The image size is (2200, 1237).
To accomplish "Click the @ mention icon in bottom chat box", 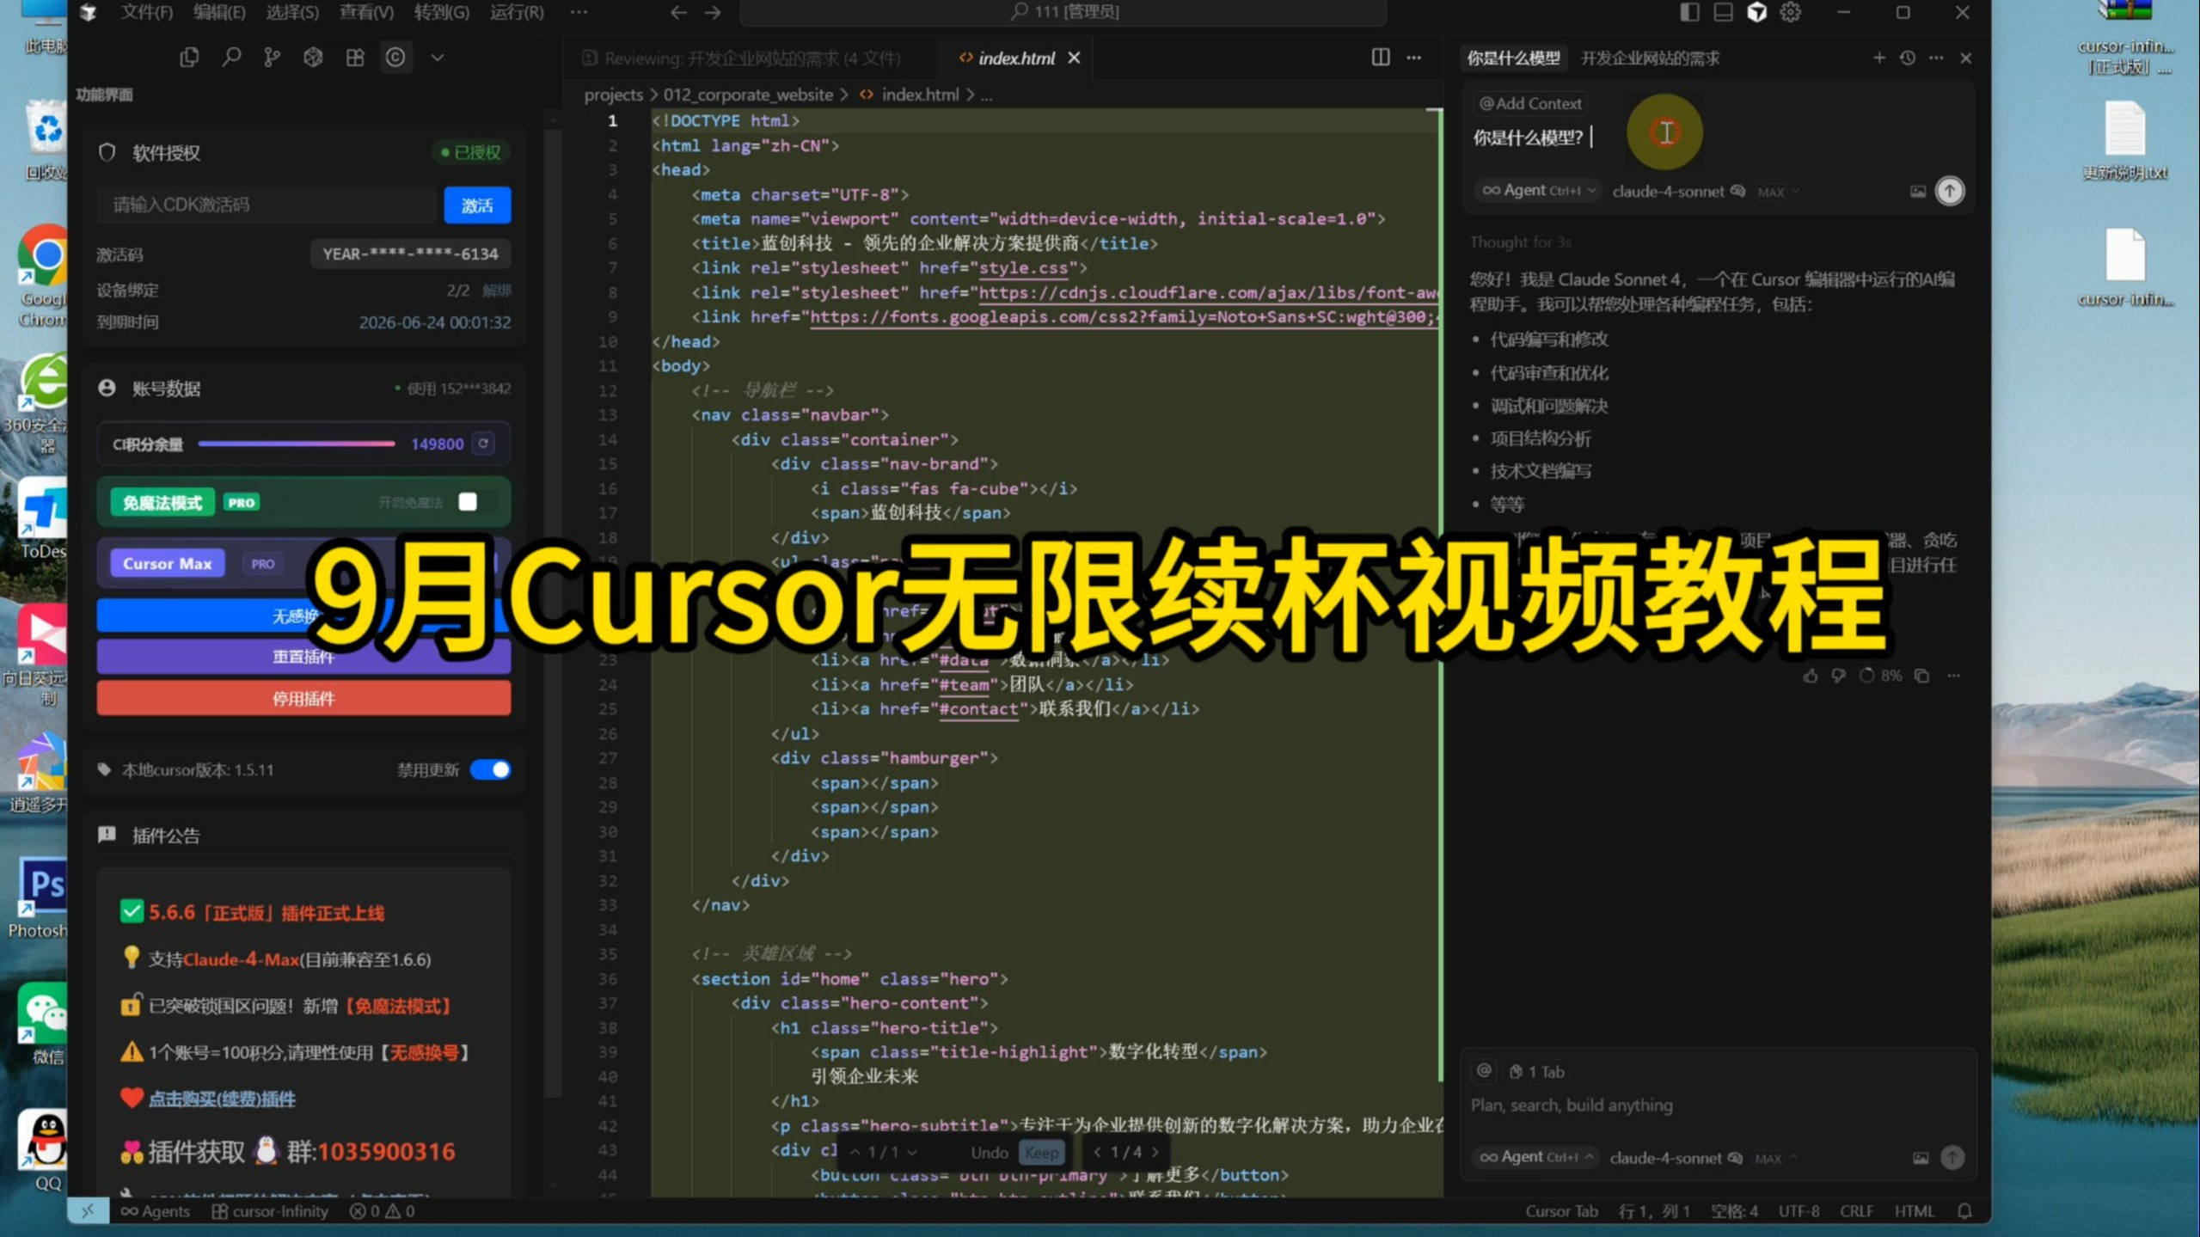I will point(1485,1070).
